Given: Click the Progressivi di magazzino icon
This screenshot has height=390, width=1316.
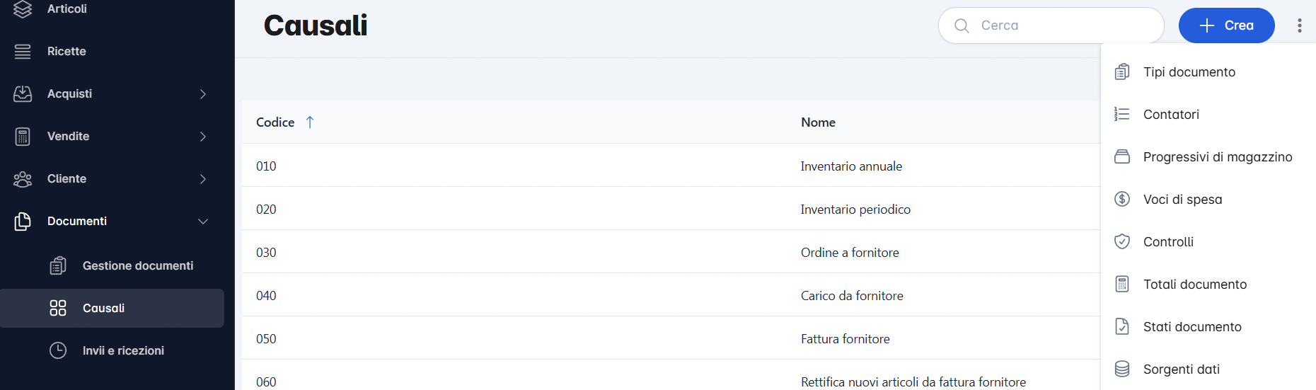Looking at the screenshot, I should [1122, 156].
